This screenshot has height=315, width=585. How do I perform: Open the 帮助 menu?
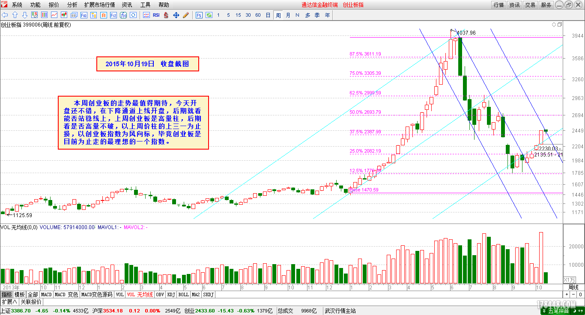164,5
